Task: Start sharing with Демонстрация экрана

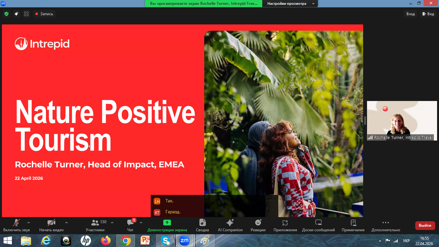Action: (x=167, y=225)
